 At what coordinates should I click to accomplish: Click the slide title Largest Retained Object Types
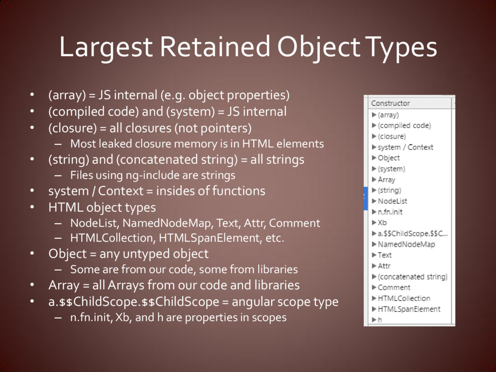pos(248,48)
